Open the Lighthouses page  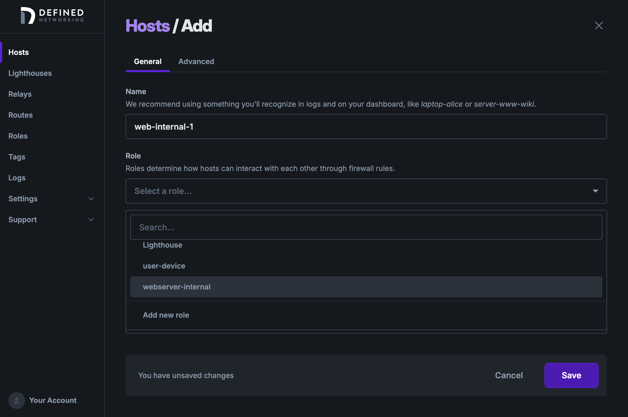tap(30, 73)
